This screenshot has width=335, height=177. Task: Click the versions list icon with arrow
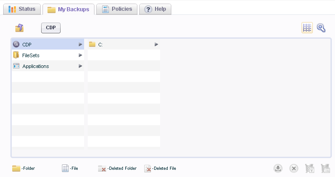(x=309, y=168)
